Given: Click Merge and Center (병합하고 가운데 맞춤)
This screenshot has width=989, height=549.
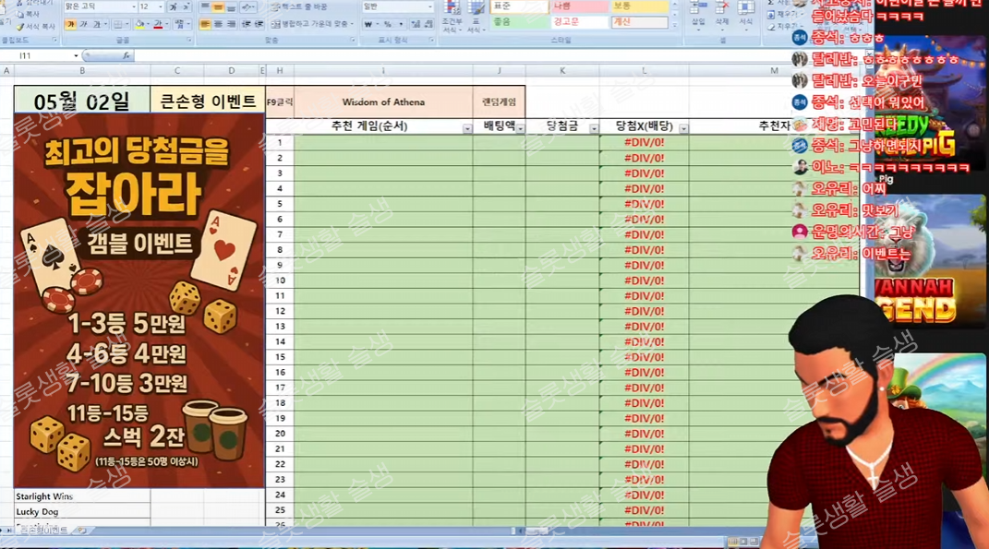Looking at the screenshot, I should tap(312, 25).
